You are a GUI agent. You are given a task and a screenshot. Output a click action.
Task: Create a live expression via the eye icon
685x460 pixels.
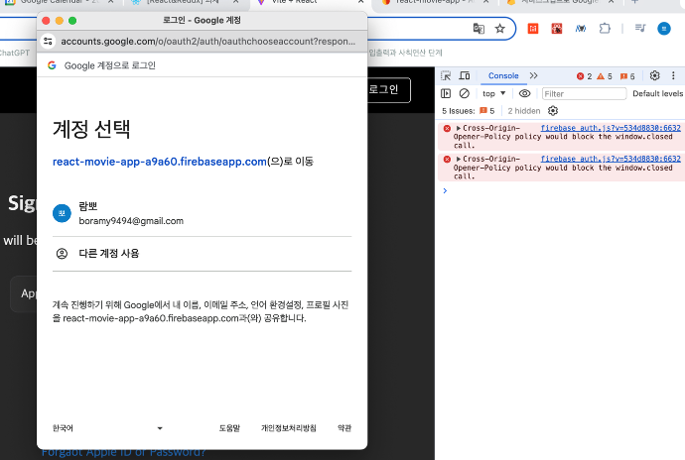525,93
